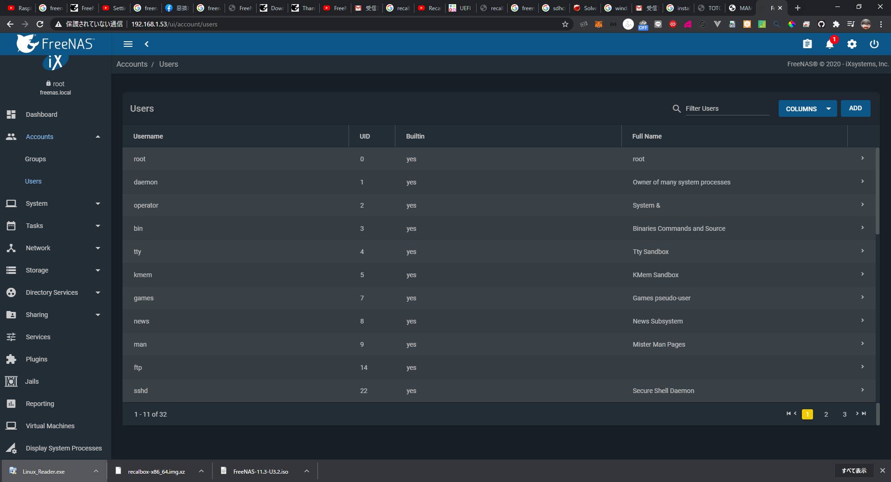The height and width of the screenshot is (482, 891).
Task: Open Linux_Reader.exe in downloads bar
Action: (44, 471)
